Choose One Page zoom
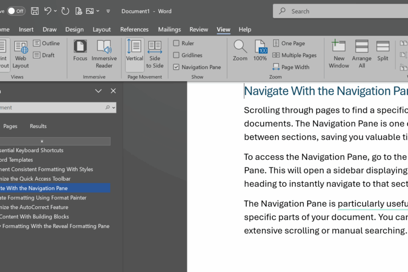408x272 pixels. pyautogui.click(x=289, y=43)
